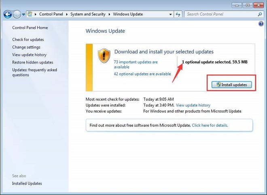Viewport: 267px width, 195px height.
Task: Open Installed Updates under See also
Action: point(27,183)
